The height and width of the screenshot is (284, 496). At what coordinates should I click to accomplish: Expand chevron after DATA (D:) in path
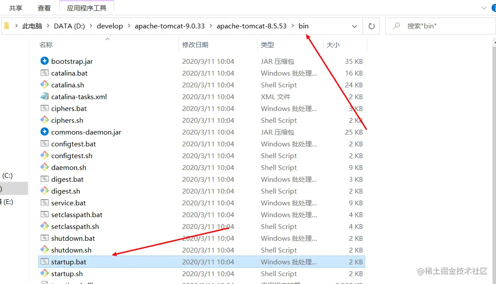[91, 26]
